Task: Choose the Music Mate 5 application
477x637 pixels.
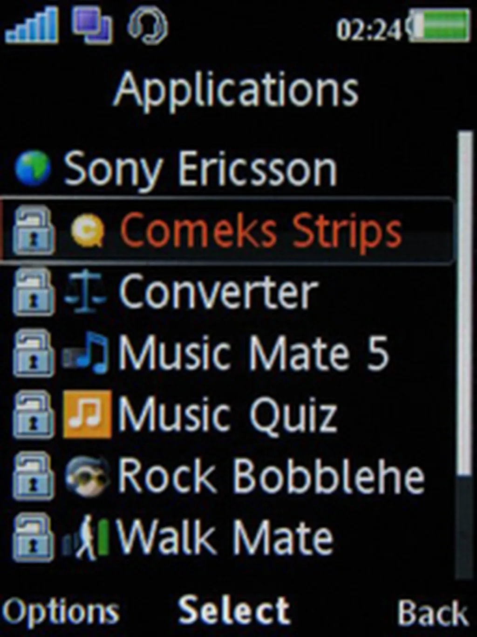Action: (x=228, y=353)
